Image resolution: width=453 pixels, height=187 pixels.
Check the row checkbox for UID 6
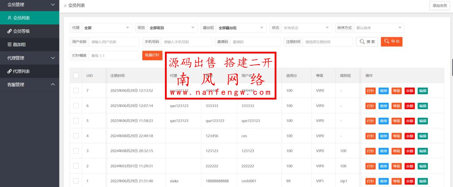click(76, 106)
